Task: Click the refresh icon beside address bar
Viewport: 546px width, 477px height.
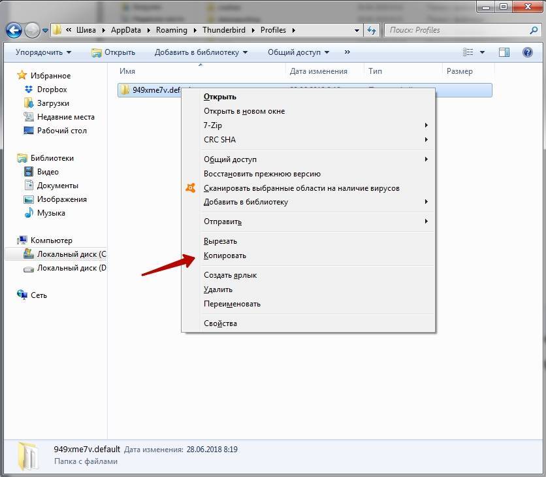Action: [372, 30]
